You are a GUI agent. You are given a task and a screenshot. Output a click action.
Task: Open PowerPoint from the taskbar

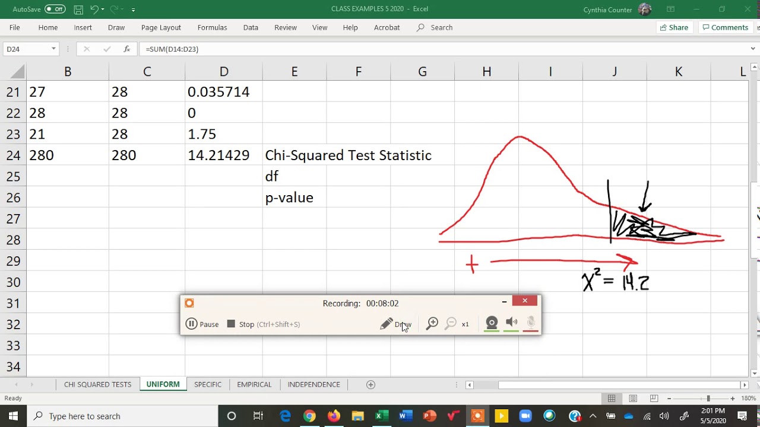pos(429,416)
